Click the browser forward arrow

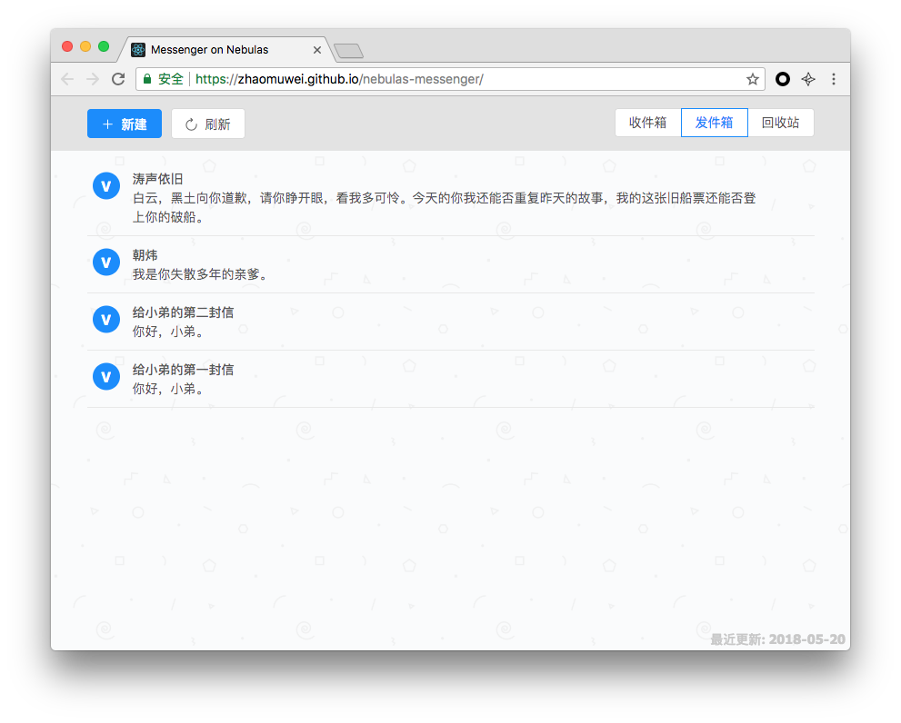[93, 79]
